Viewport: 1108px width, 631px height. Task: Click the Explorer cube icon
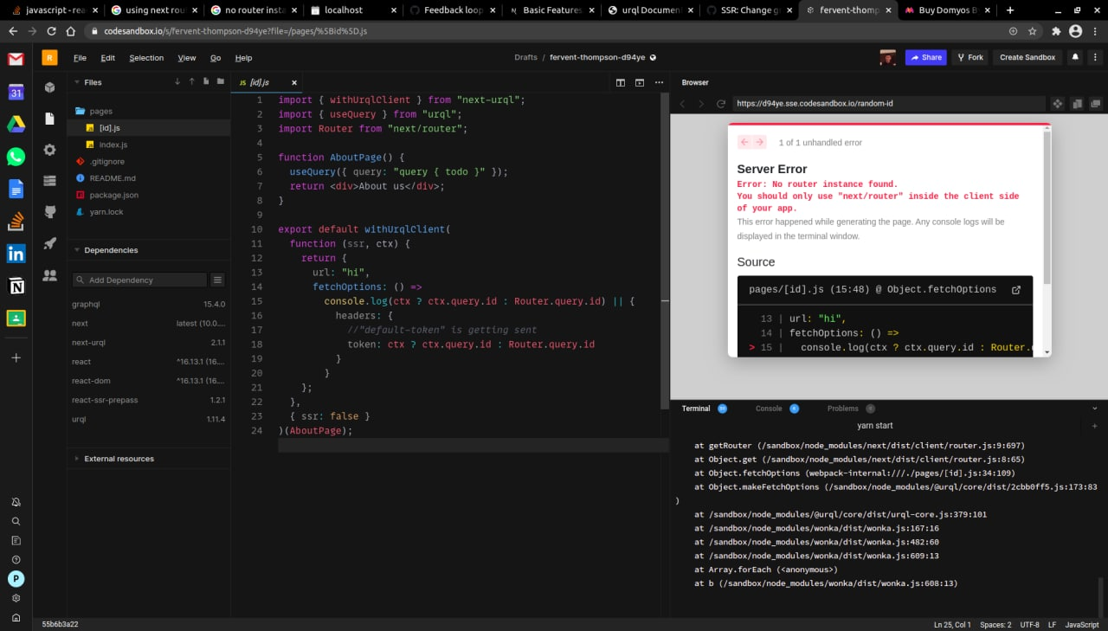tap(50, 87)
